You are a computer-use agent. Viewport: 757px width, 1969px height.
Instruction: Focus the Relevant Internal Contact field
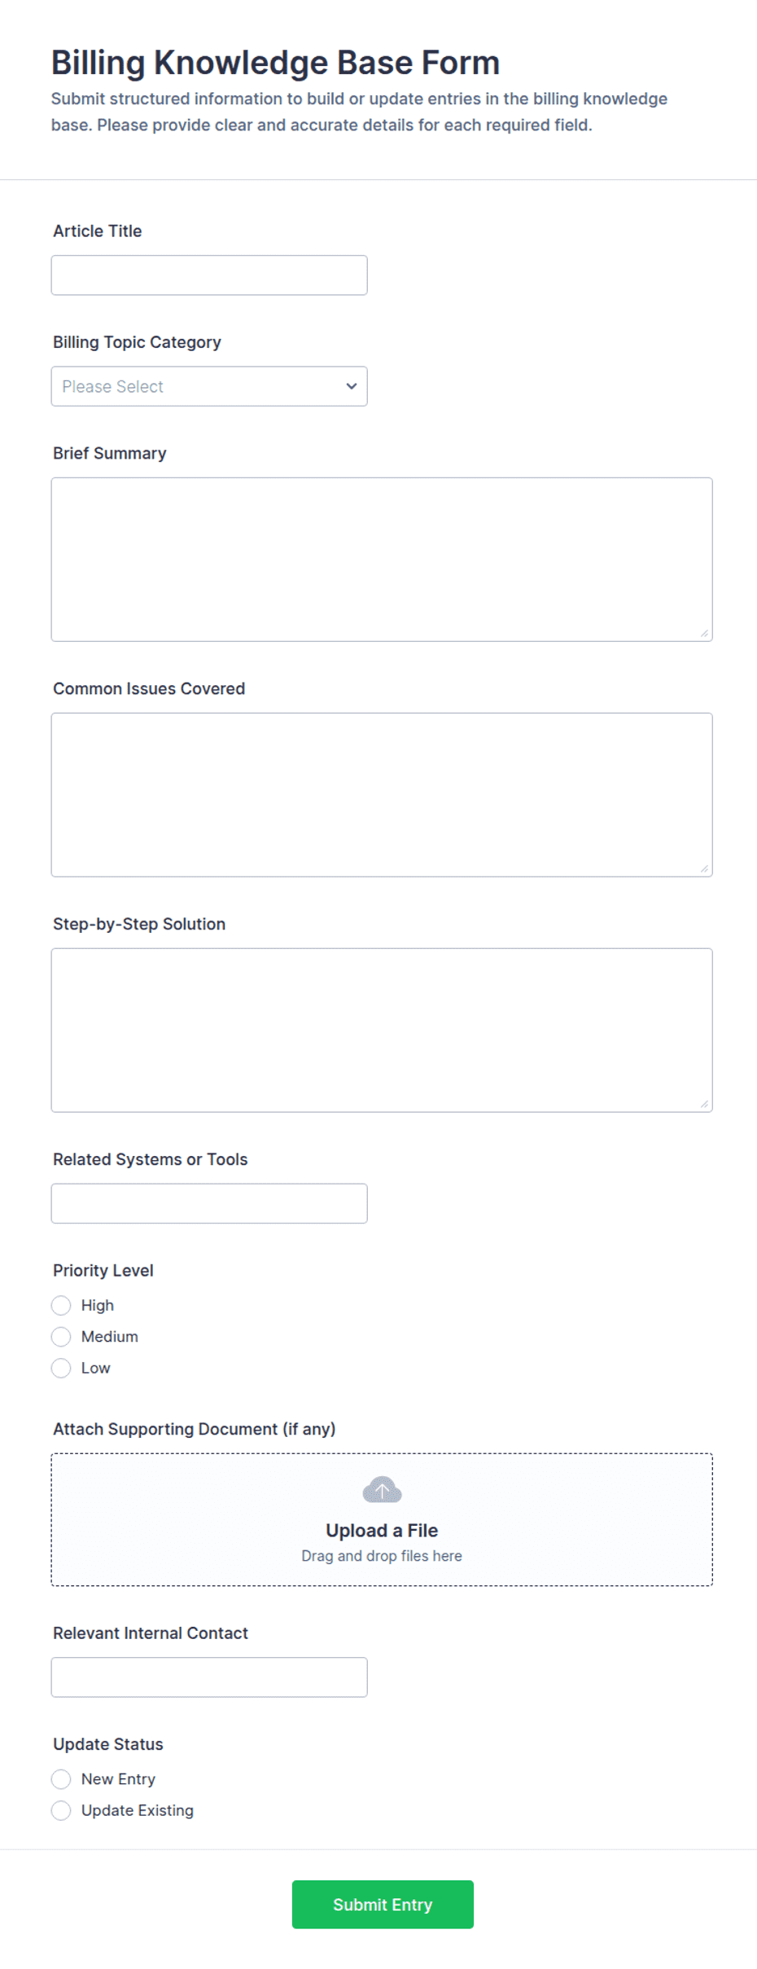pyautogui.click(x=209, y=1677)
